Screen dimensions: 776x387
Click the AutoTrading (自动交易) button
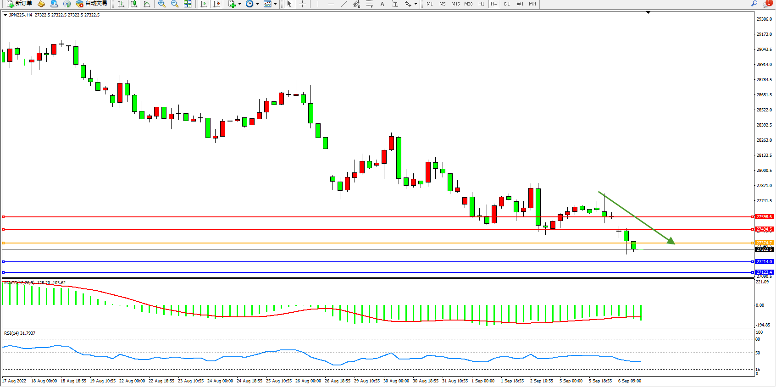[92, 4]
